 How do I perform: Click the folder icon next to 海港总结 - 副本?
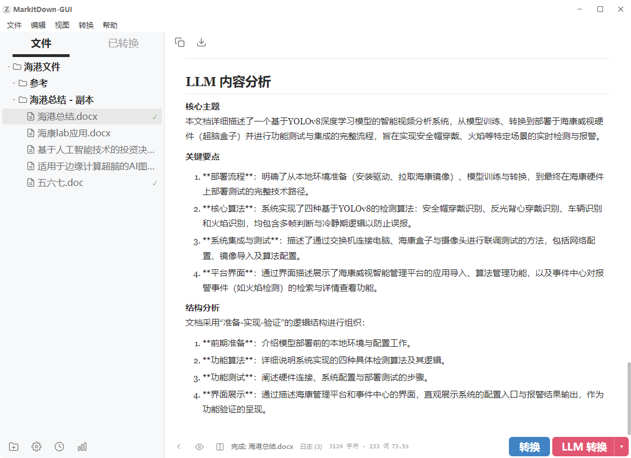[23, 99]
